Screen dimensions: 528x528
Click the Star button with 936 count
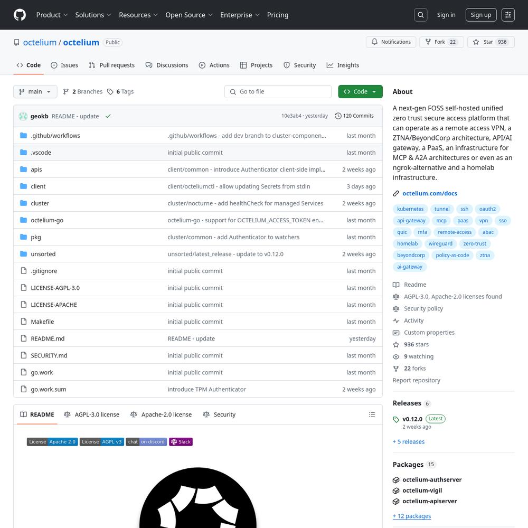pyautogui.click(x=491, y=42)
